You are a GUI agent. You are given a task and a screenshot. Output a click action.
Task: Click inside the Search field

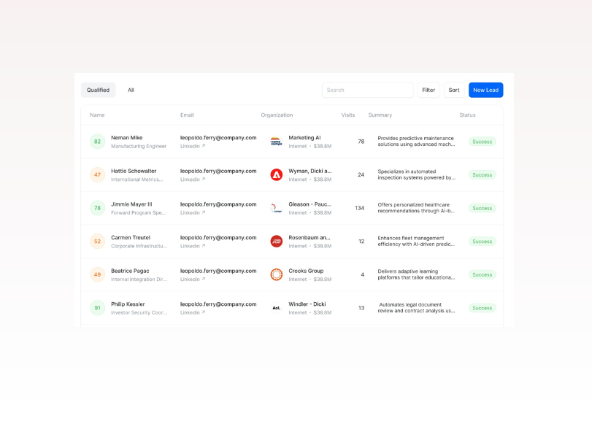(367, 90)
